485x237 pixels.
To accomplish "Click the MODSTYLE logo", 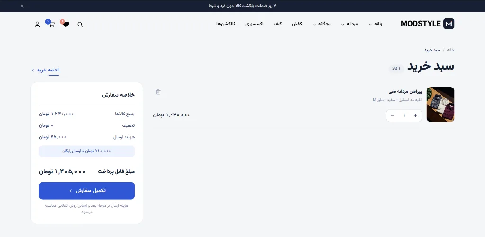I will 428,24.
